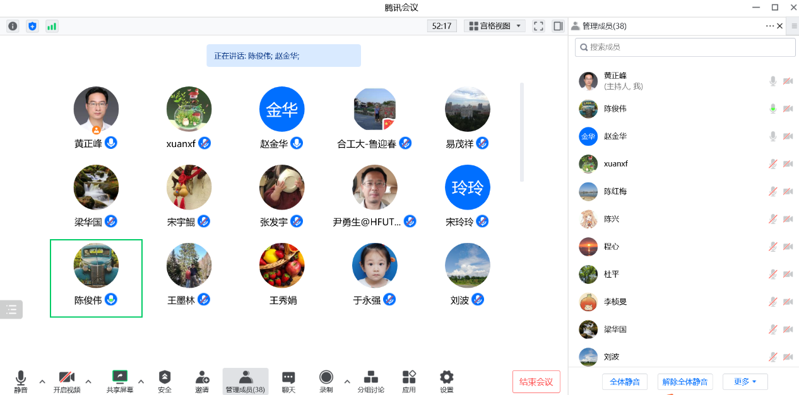Open the grid view (宫格视图) dropdown
This screenshot has width=799, height=395.
click(495, 26)
